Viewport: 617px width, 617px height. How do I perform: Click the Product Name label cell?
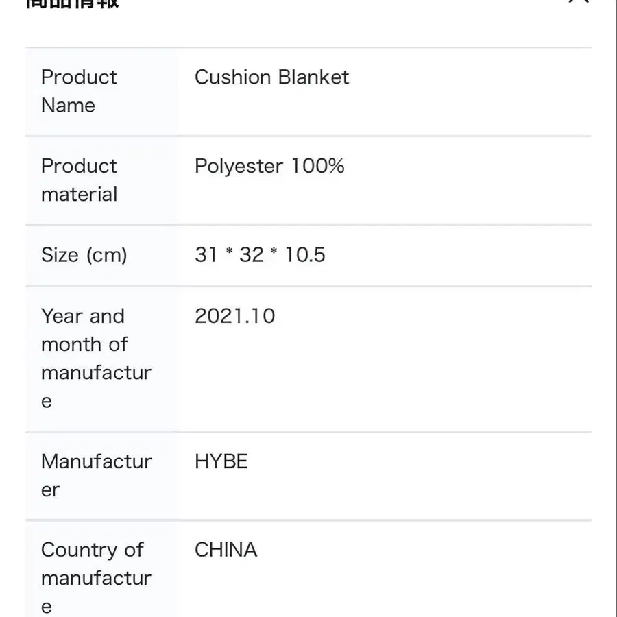[79, 91]
